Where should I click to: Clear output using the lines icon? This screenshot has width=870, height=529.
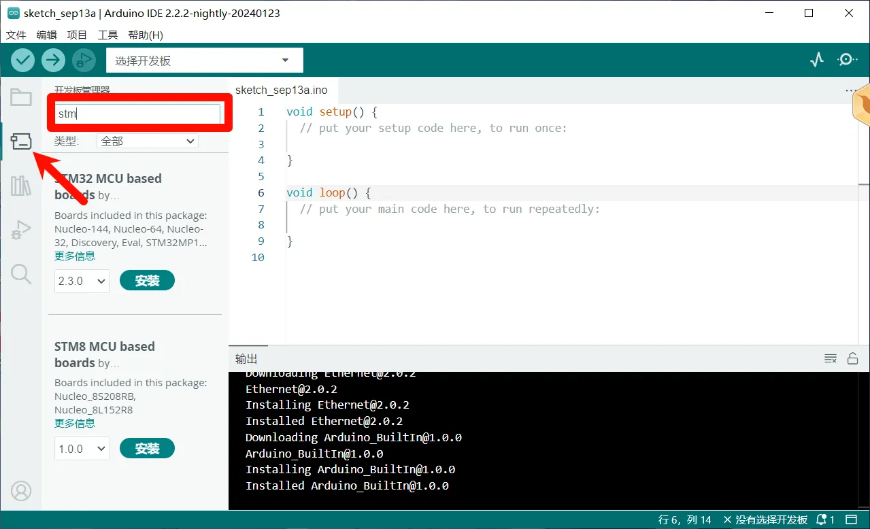830,358
